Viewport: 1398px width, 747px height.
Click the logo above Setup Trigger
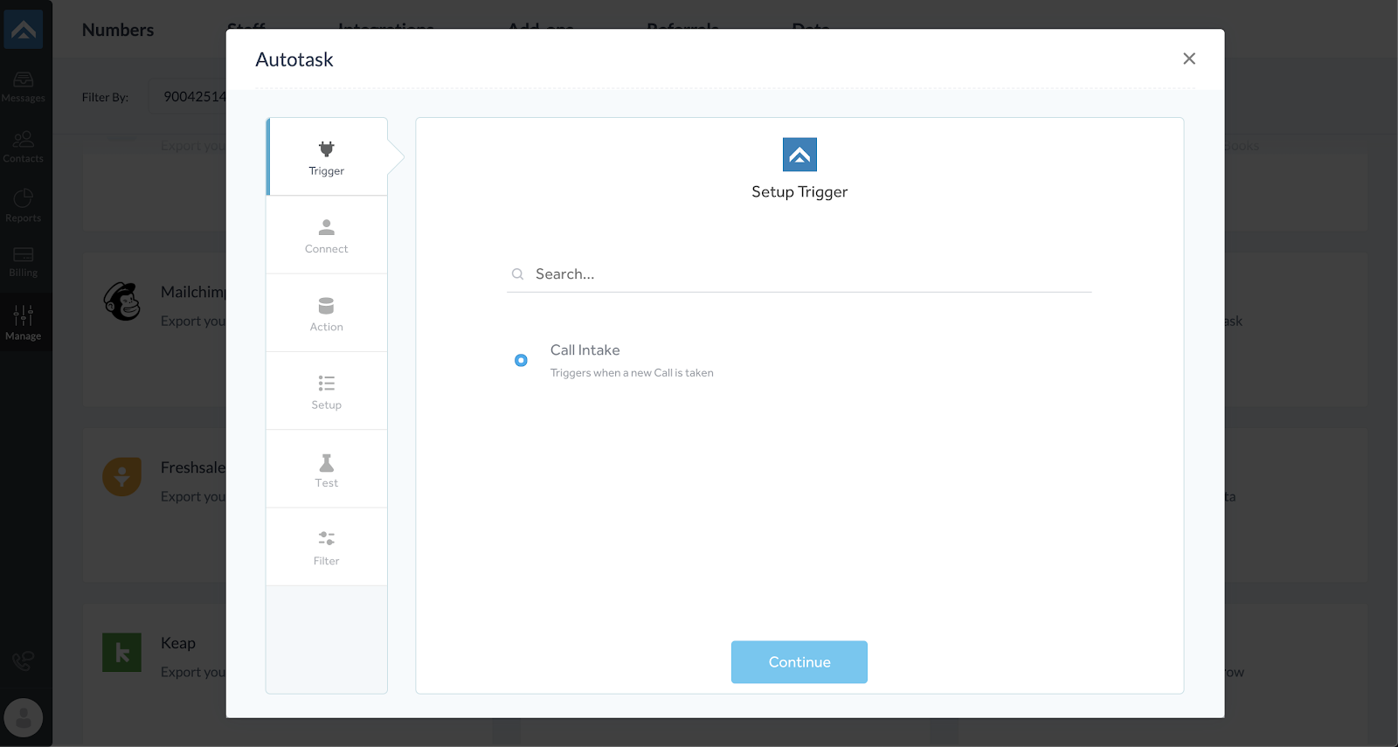click(x=799, y=155)
